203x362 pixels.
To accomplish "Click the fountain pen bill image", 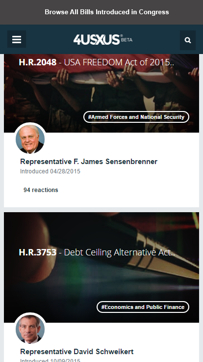I will coord(101,267).
